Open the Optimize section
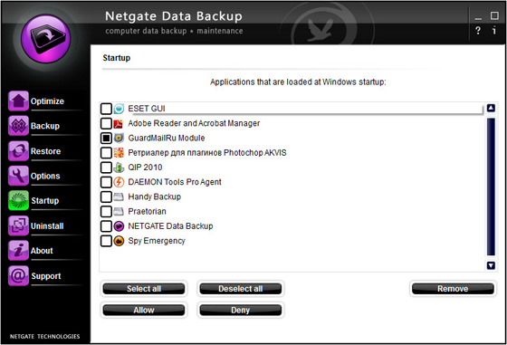The image size is (507, 345). (x=47, y=101)
